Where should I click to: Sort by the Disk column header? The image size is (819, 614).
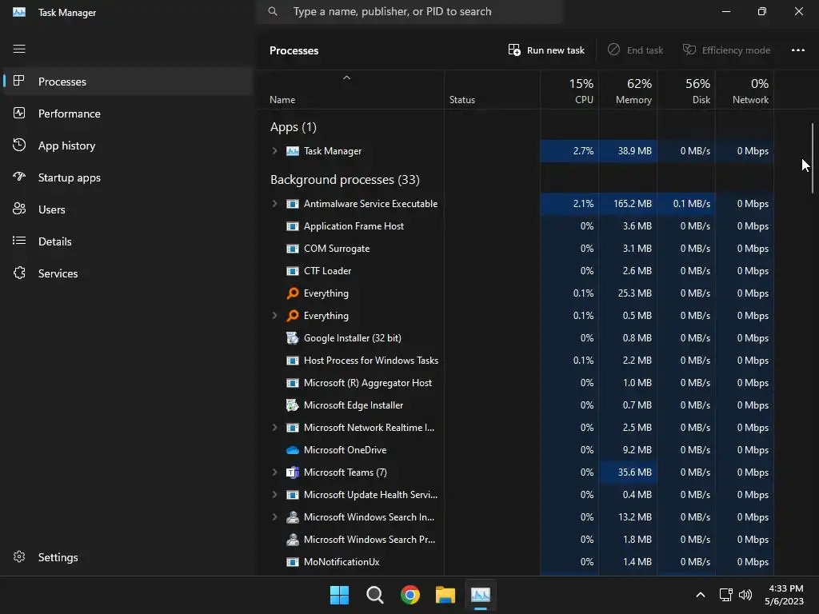[x=686, y=90]
